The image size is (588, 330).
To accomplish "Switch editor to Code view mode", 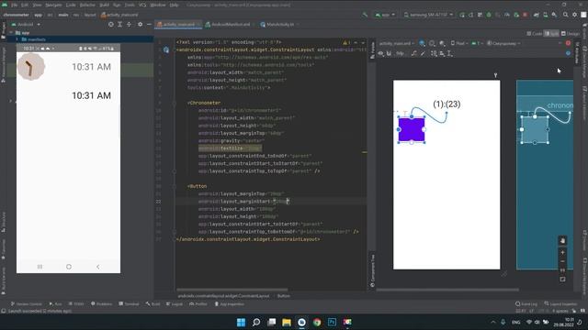I will [x=535, y=34].
